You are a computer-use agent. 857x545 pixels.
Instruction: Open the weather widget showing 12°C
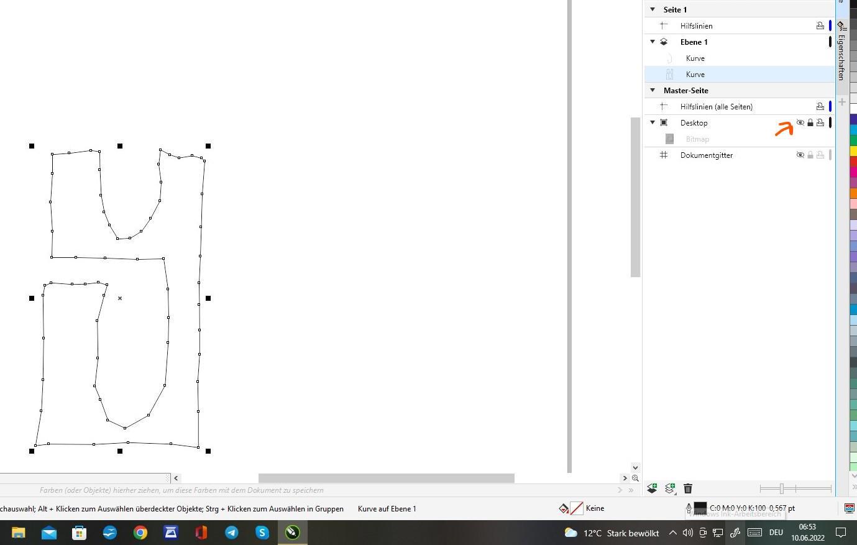612,533
